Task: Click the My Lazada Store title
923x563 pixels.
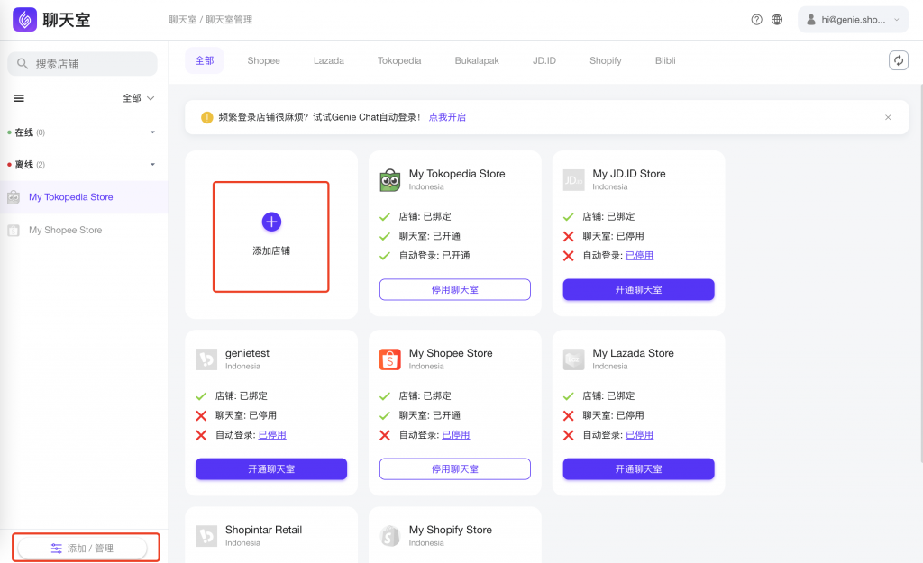Action: click(634, 353)
